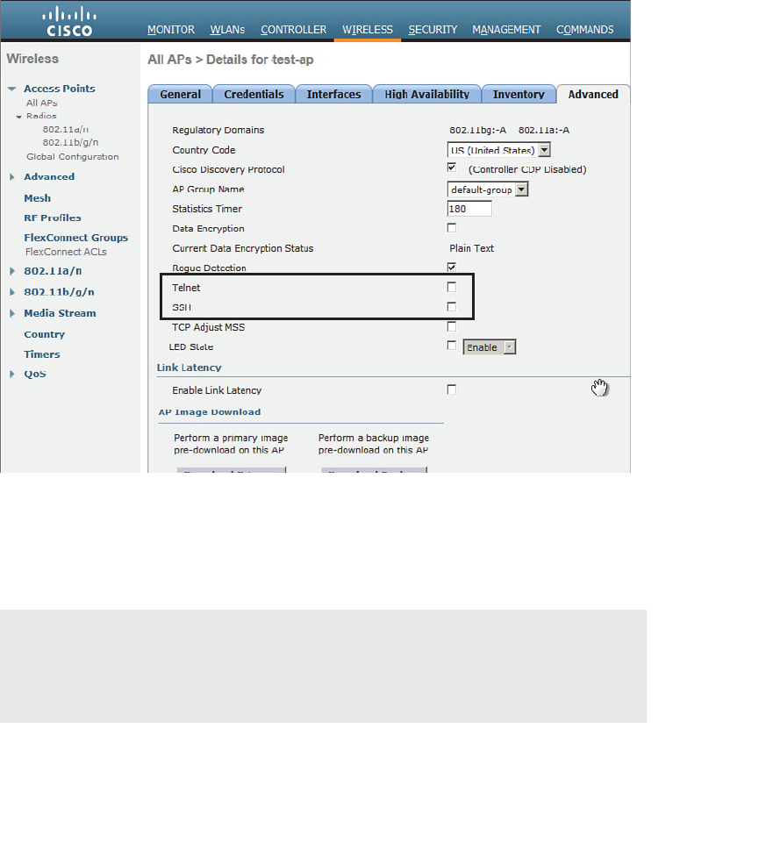Switch to the Interfaces tab
Viewport: 773px width, 864px height.
[x=333, y=94]
